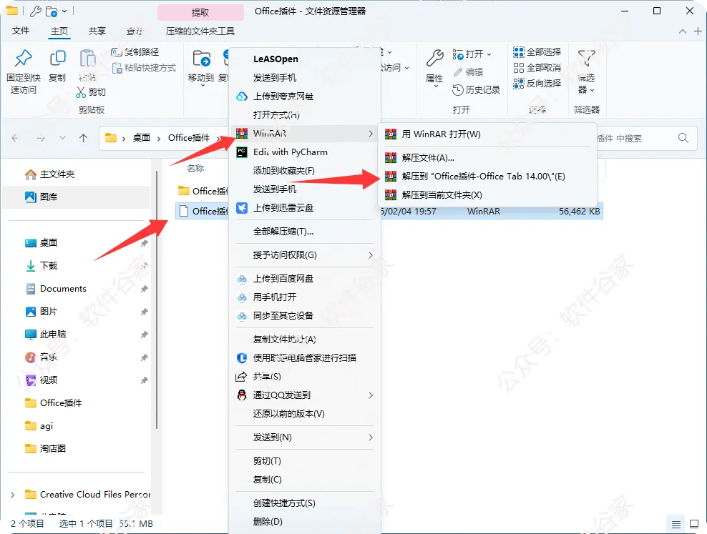Click Invert selection in ribbon

tap(537, 84)
